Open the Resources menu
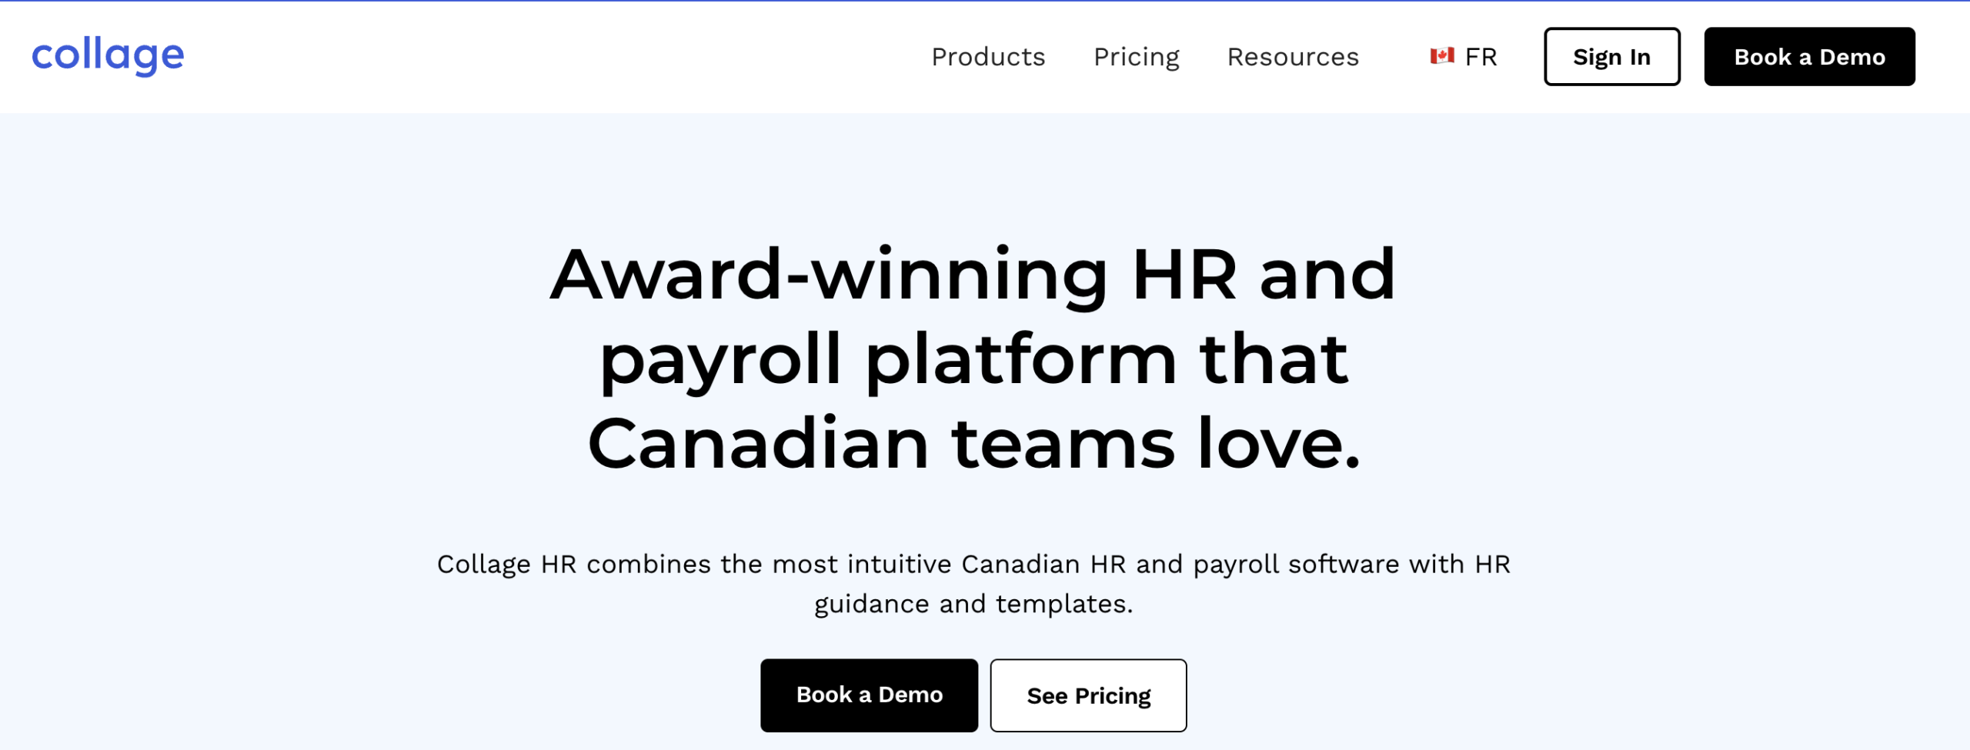1970x750 pixels. (1293, 57)
